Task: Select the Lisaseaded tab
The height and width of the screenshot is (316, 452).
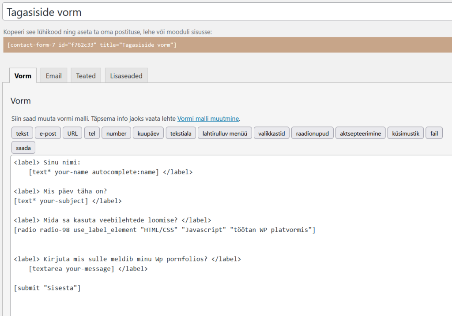Action: click(126, 76)
